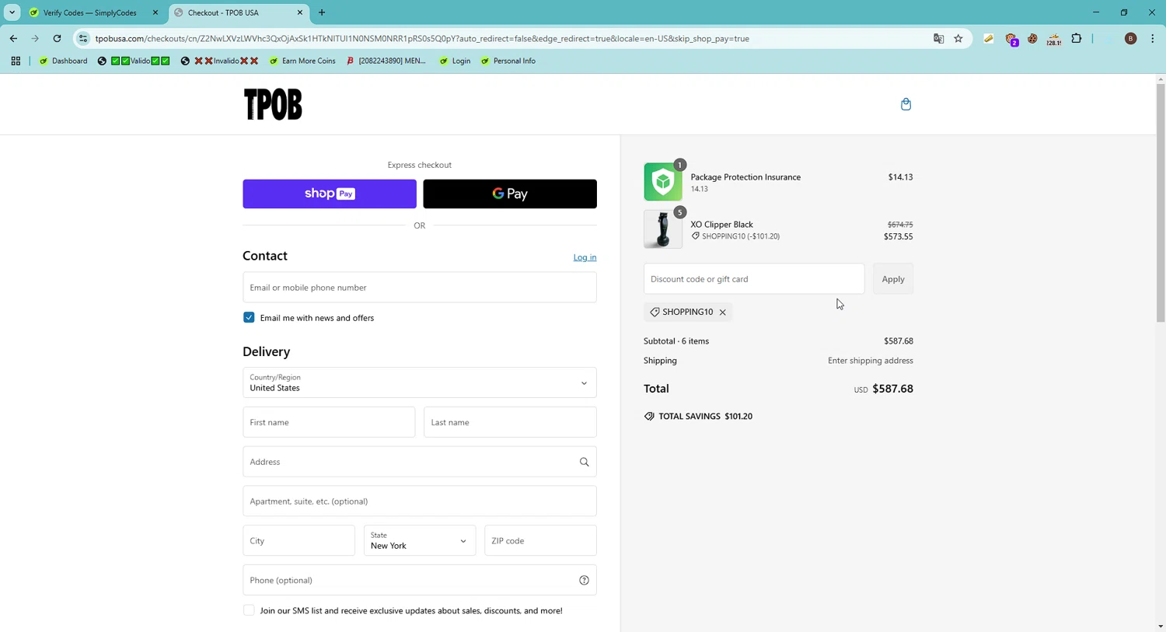
Task: Click the extension icon with badge 2
Action: 1011,39
